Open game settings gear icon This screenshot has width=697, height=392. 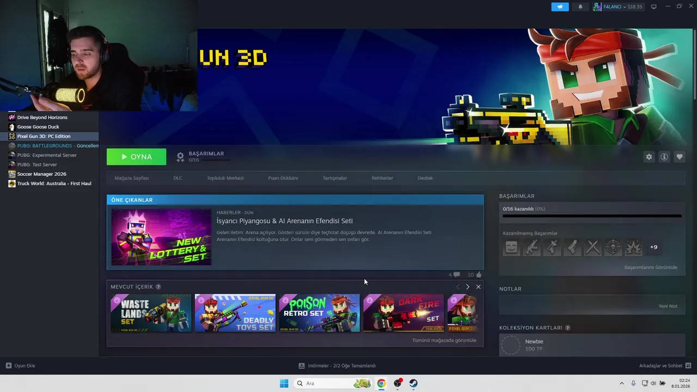click(x=649, y=157)
